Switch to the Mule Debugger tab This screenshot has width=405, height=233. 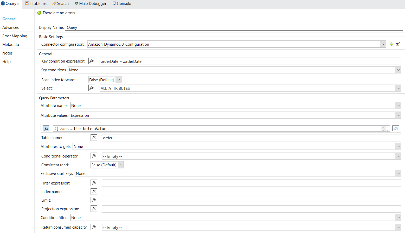tap(90, 3)
